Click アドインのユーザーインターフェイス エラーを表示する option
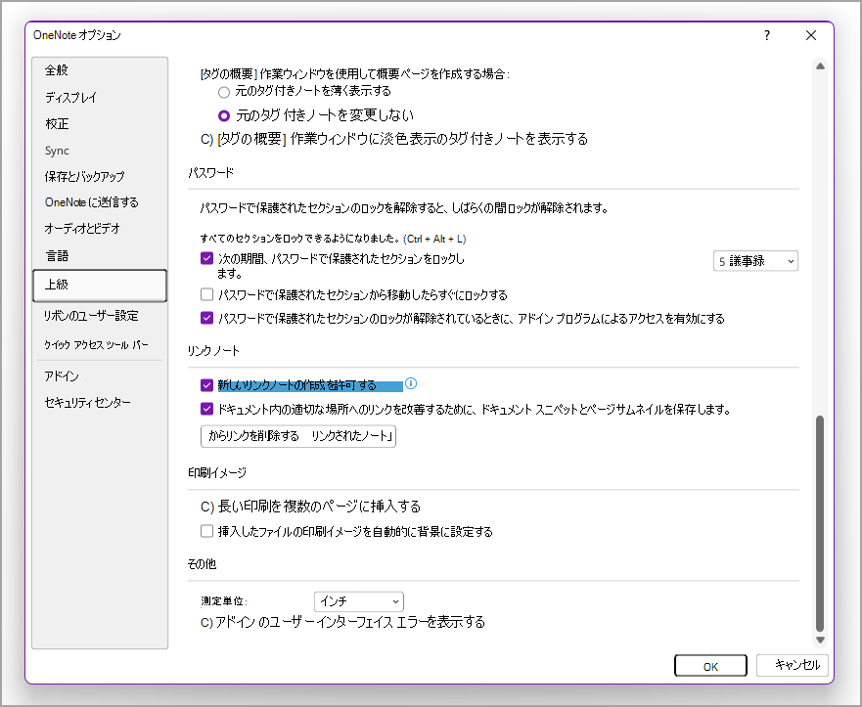 coord(342,622)
